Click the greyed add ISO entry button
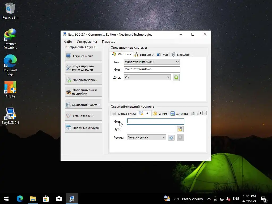 pyautogui.click(x=180, y=138)
